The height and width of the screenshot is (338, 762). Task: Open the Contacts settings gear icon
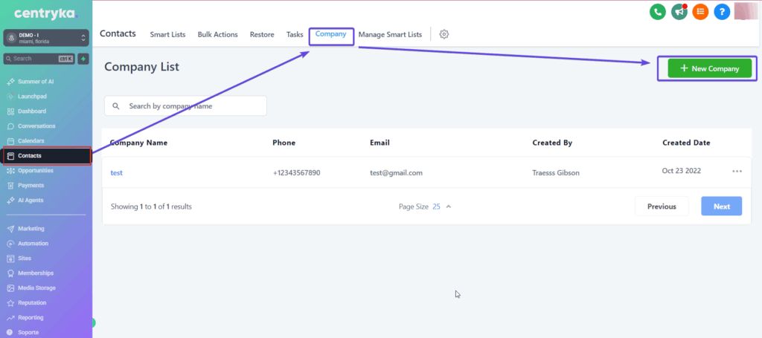pos(444,34)
